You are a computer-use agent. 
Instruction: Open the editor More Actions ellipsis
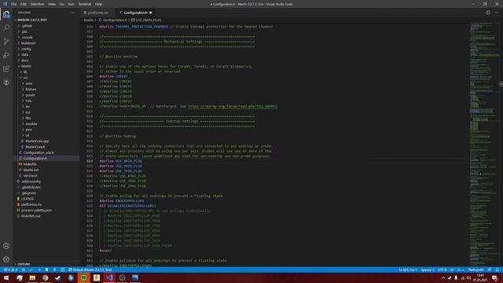point(496,13)
